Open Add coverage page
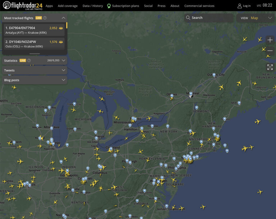This screenshot has height=219, width=276. tap(68, 6)
